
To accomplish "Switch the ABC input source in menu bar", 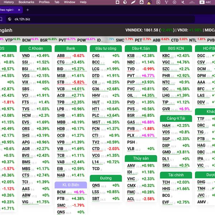I will pos(205,2).
